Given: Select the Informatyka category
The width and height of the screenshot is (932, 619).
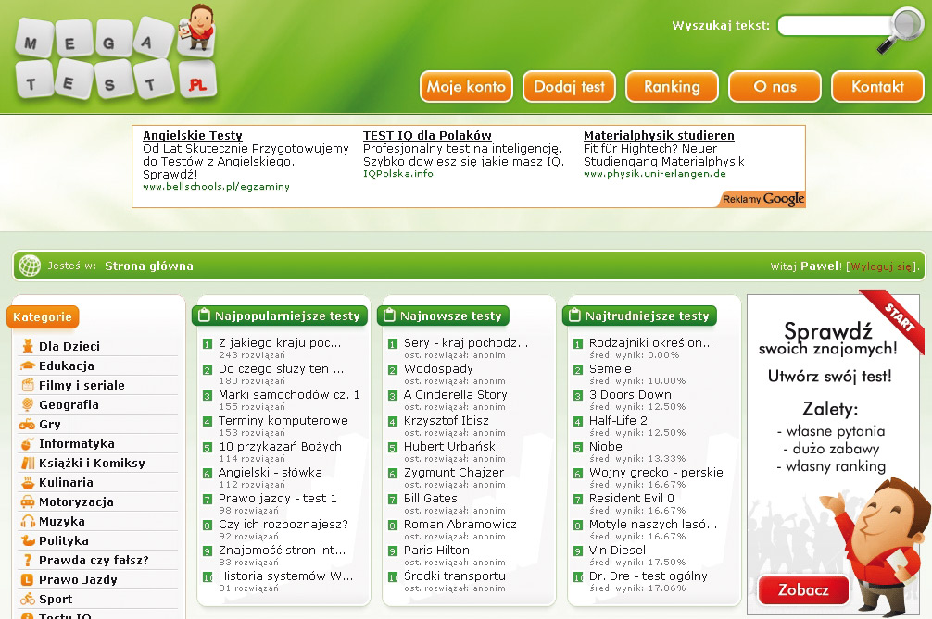Looking at the screenshot, I should [76, 443].
